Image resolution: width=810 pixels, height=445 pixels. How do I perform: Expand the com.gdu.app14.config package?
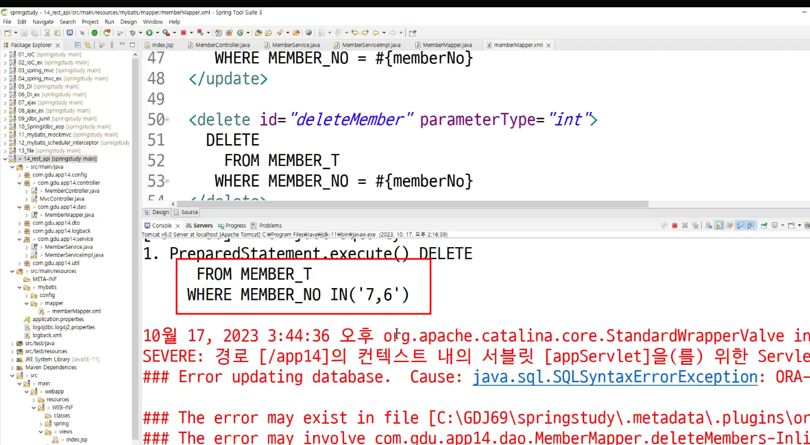[20, 175]
